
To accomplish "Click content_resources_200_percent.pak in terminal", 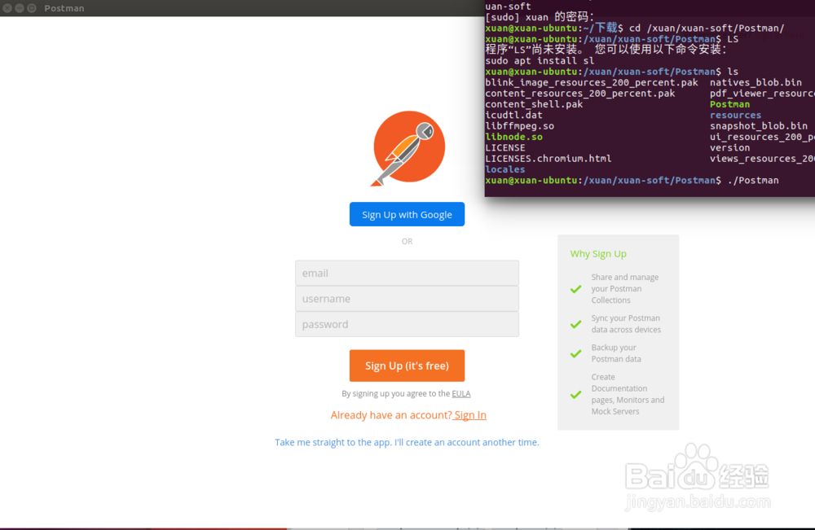I will [580, 94].
